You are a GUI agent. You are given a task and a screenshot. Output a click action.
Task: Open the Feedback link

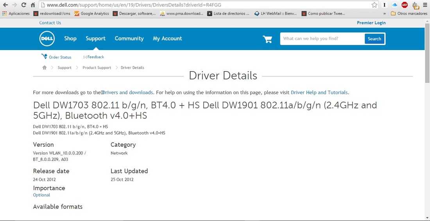[93, 57]
